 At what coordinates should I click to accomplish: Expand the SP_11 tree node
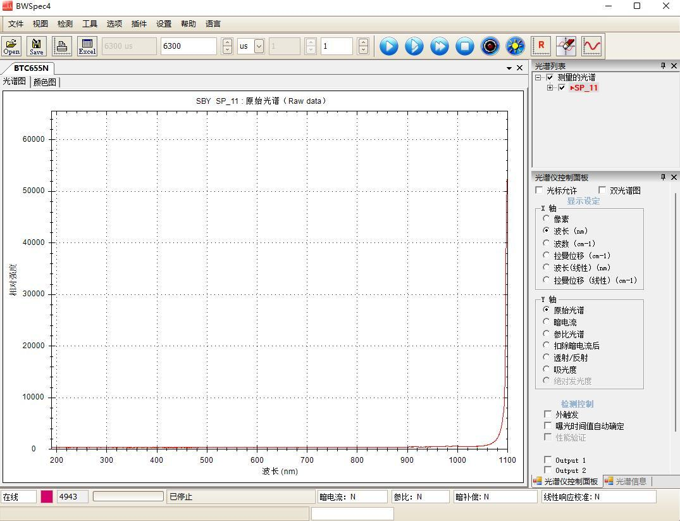pos(550,88)
